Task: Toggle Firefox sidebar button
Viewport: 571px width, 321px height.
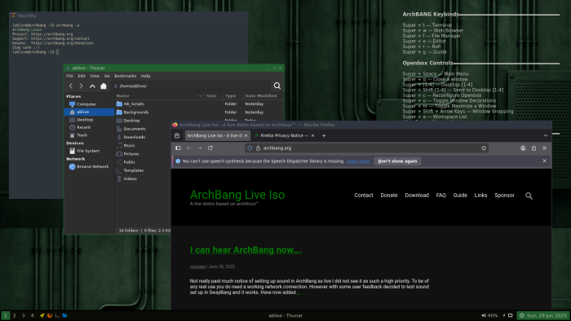Action: [178, 148]
